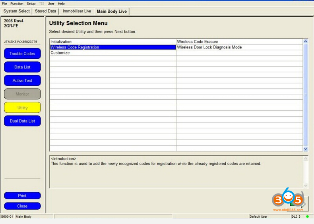Select the yellow Utility button
The image size is (314, 224).
point(22,108)
